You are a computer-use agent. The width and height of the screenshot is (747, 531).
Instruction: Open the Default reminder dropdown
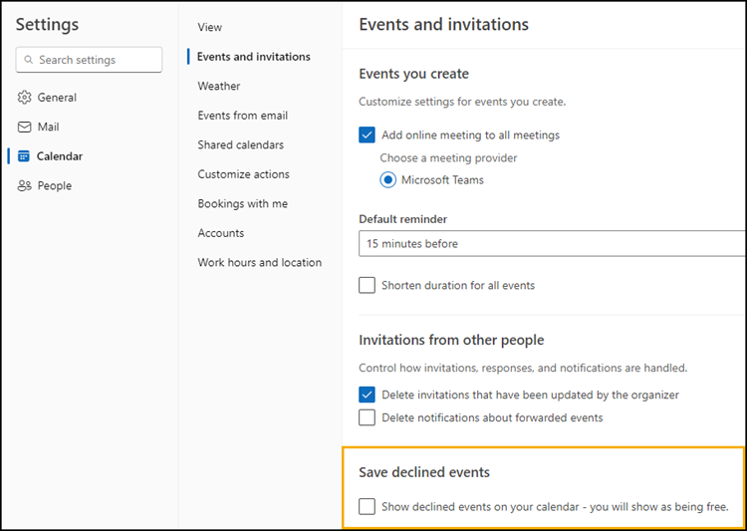(552, 243)
